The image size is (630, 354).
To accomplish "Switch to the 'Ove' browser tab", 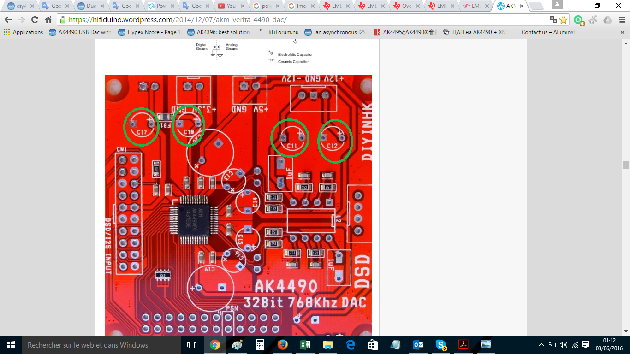I will [406, 6].
